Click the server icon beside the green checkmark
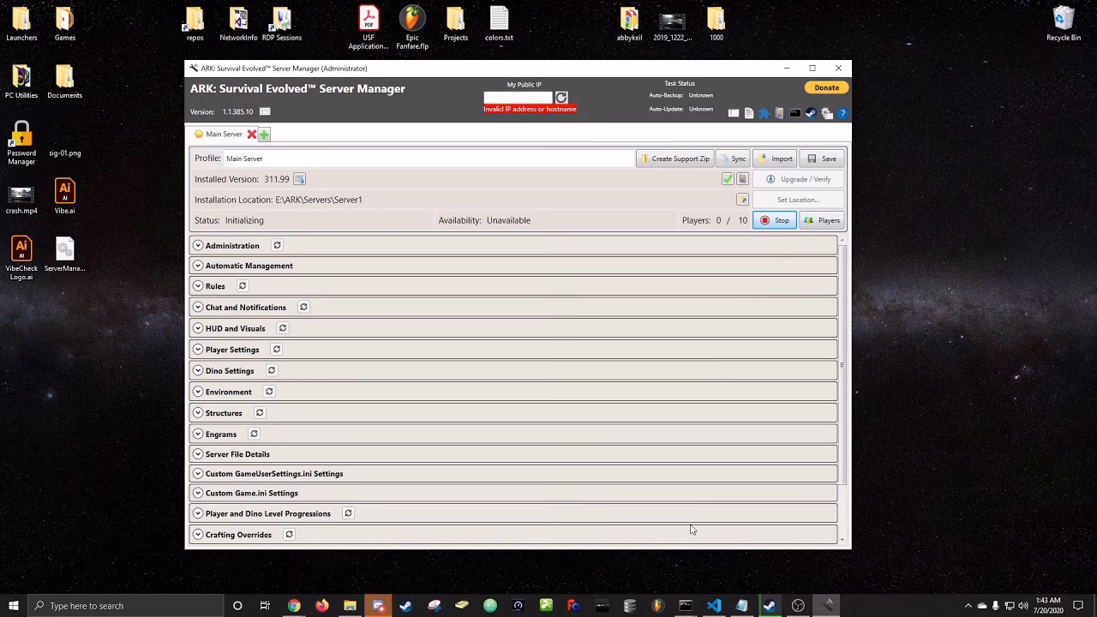This screenshot has height=617, width=1097. 743,179
